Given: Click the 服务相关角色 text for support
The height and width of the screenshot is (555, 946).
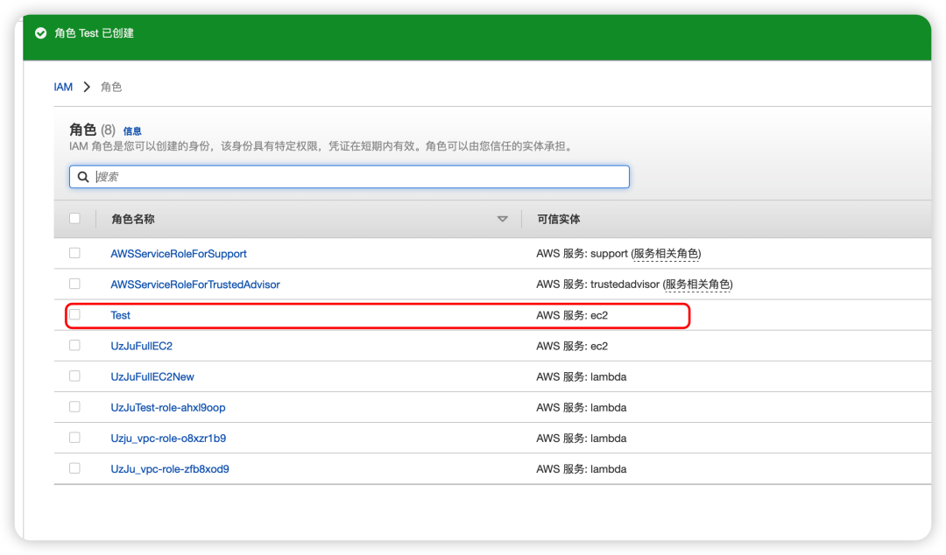Looking at the screenshot, I should (666, 254).
